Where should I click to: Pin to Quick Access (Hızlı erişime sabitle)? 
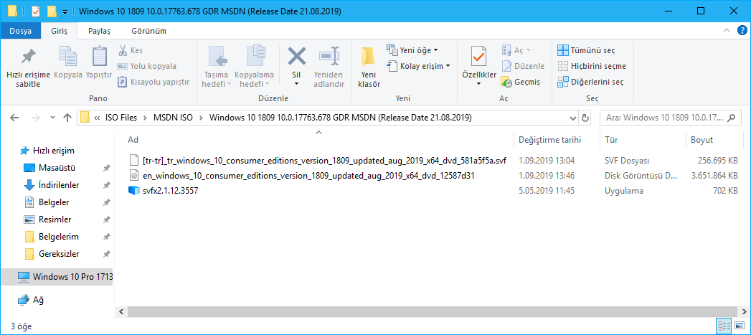(28, 67)
